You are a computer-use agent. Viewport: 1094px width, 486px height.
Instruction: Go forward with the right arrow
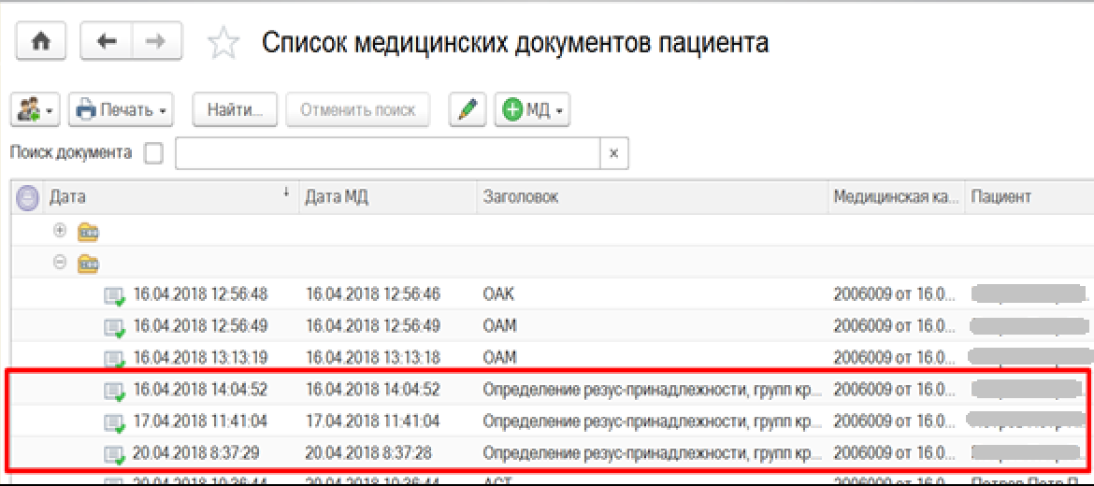click(x=156, y=42)
